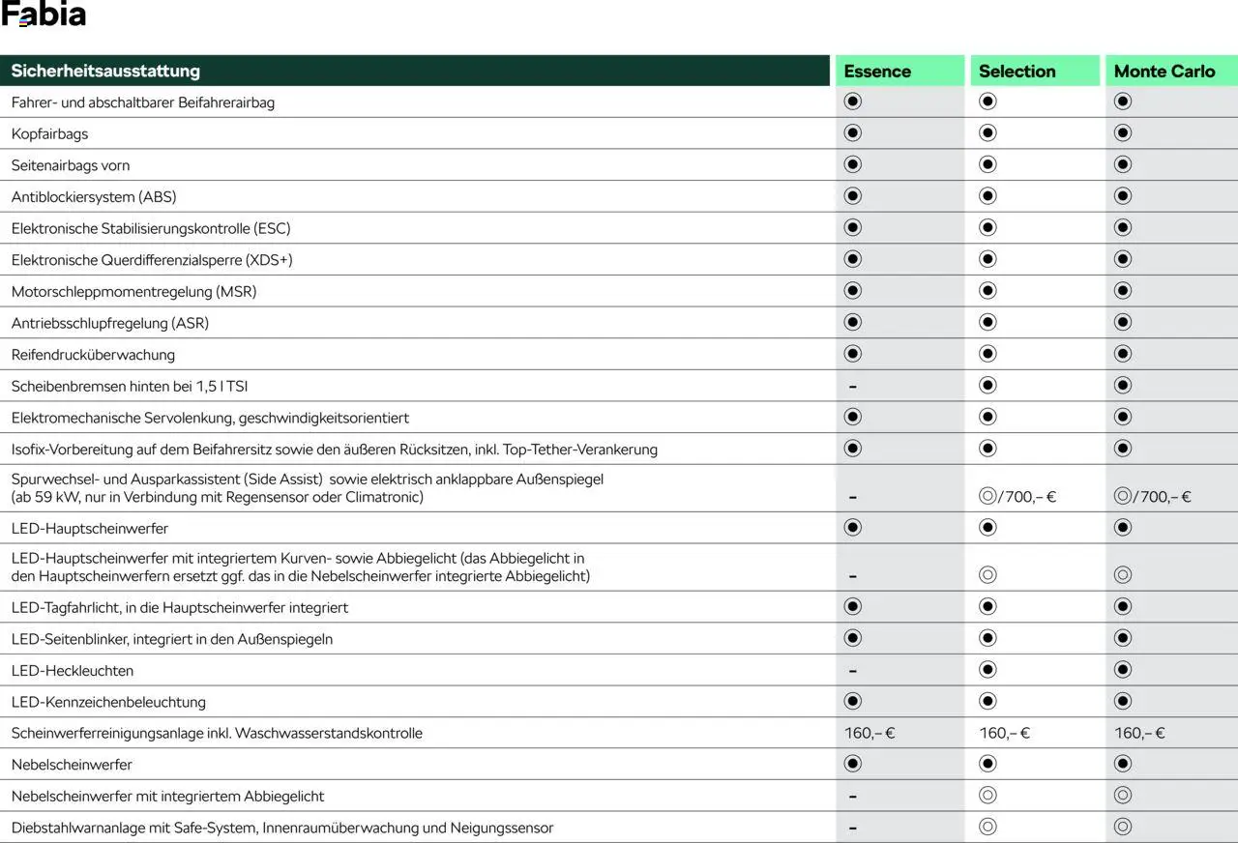Viewport: 1238px width, 843px height.
Task: Click the Sicherheitsausstattung section header
Action: pyautogui.click(x=105, y=71)
